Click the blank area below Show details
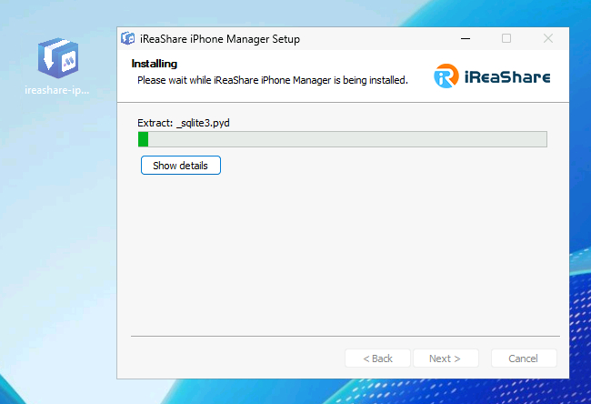Viewport: 591px width, 404px height. (x=342, y=255)
